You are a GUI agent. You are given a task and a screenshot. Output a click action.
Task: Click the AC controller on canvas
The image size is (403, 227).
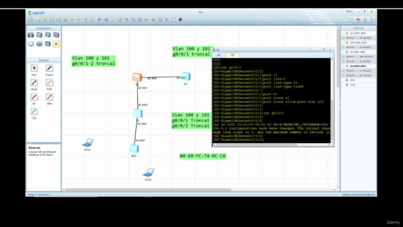186,76
